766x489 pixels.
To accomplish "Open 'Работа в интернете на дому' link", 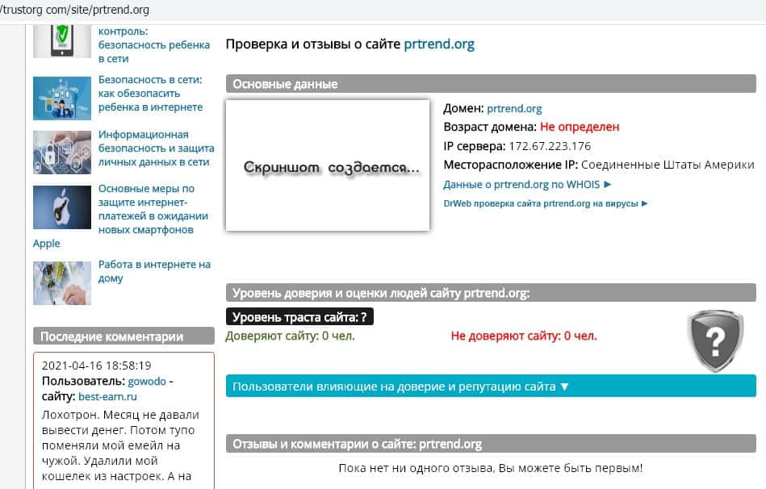I will [154, 271].
